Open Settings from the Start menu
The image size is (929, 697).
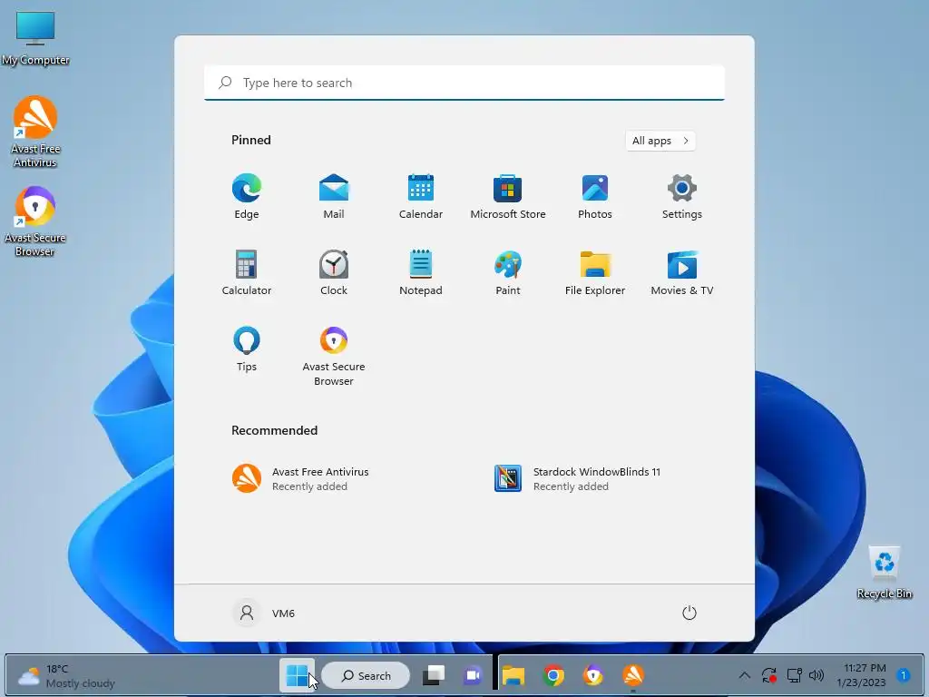(682, 197)
